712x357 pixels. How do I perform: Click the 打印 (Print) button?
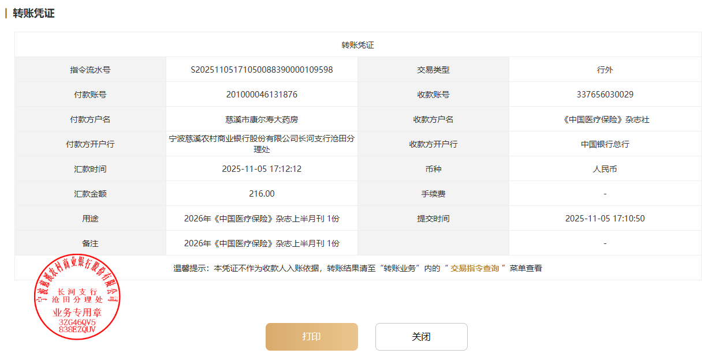point(311,337)
